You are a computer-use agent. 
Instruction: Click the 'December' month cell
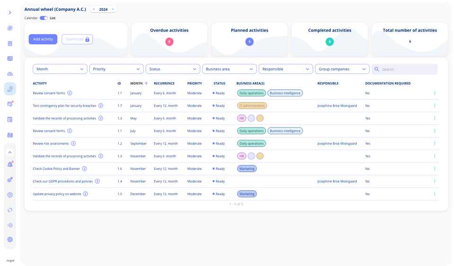pos(138,194)
